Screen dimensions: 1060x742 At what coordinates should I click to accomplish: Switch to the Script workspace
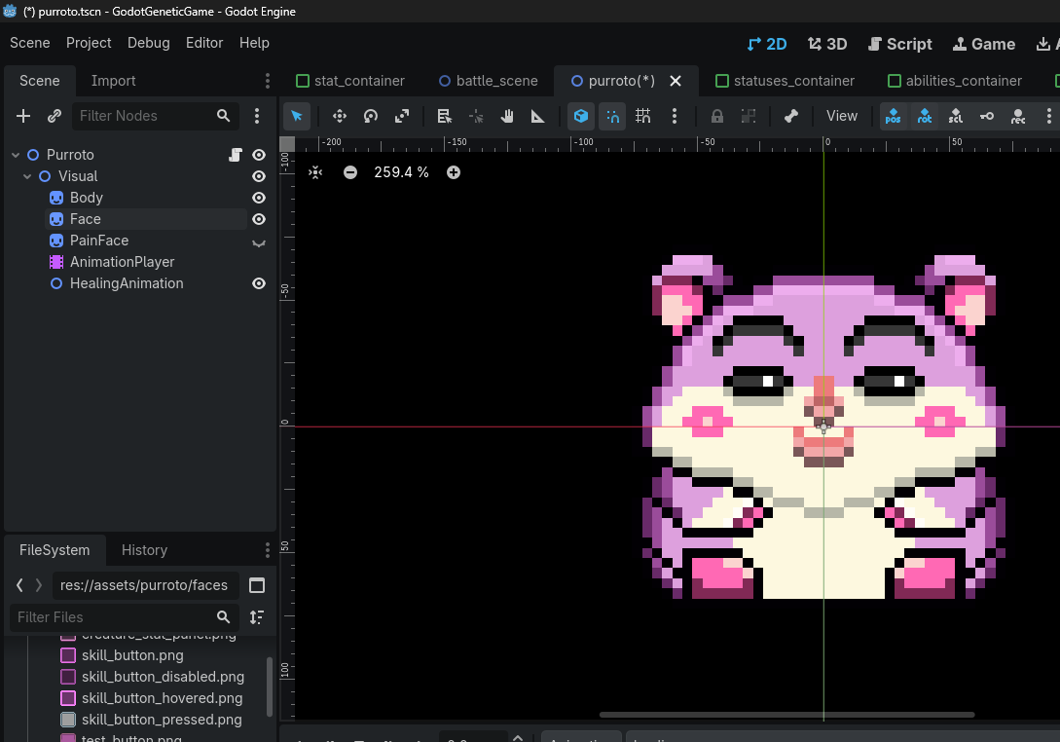coord(899,44)
